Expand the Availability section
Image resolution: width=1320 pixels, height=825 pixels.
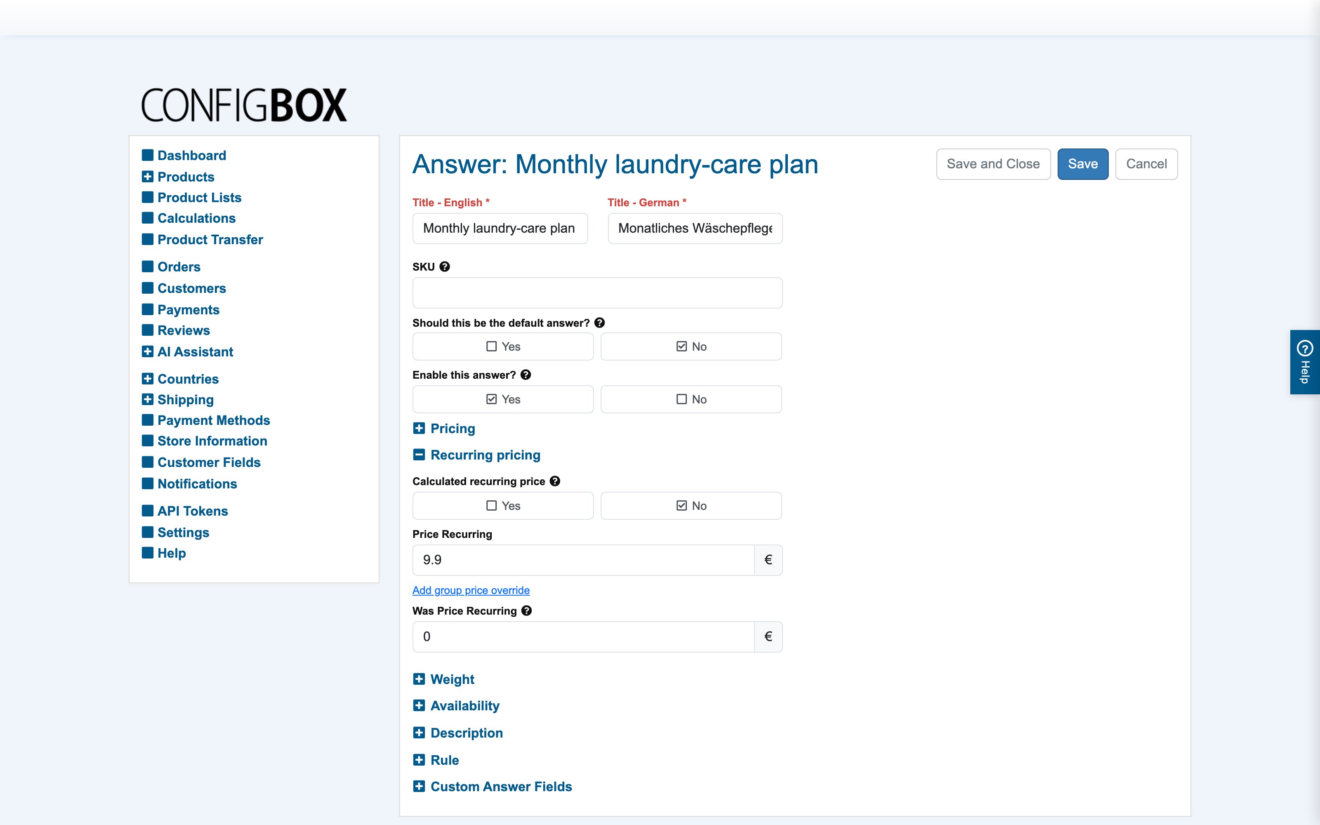456,705
